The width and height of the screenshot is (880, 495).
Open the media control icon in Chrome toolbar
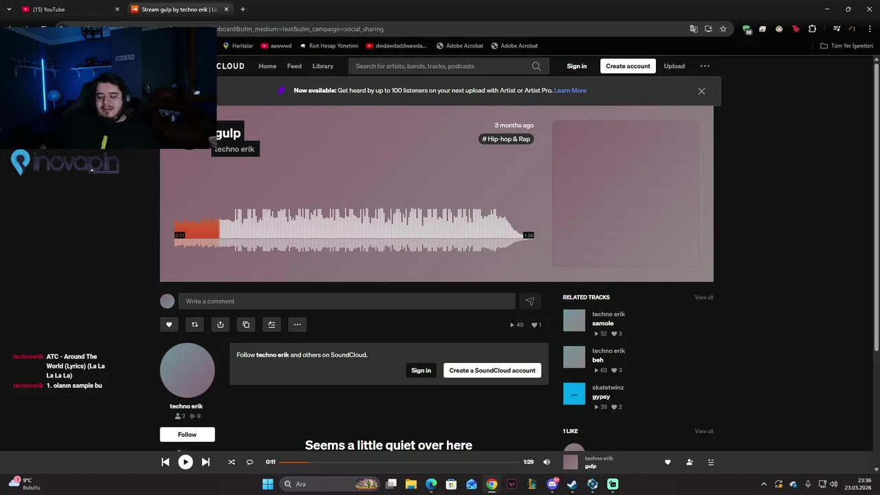pyautogui.click(x=837, y=29)
